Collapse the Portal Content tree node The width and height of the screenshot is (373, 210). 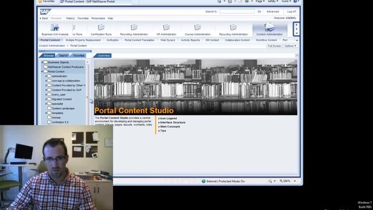click(43, 71)
